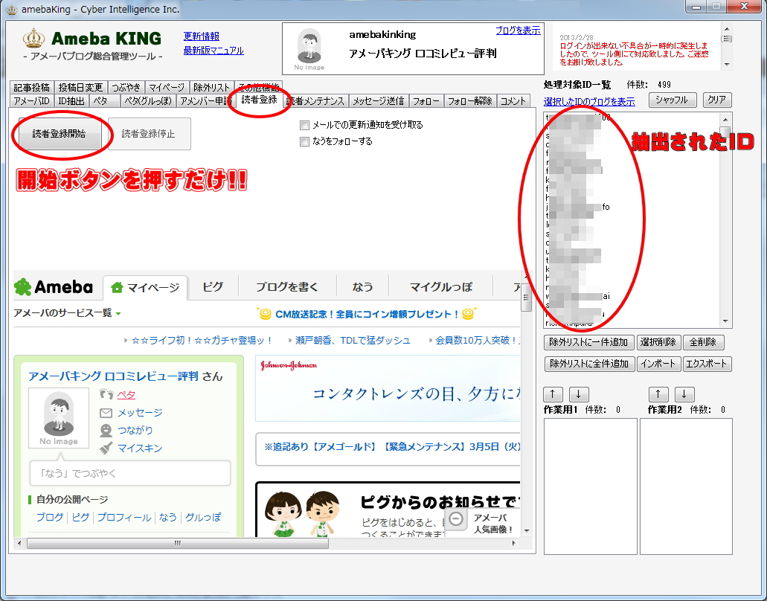Select the 除外リスト tab
Viewport: 767px width, 601px height.
click(x=211, y=88)
